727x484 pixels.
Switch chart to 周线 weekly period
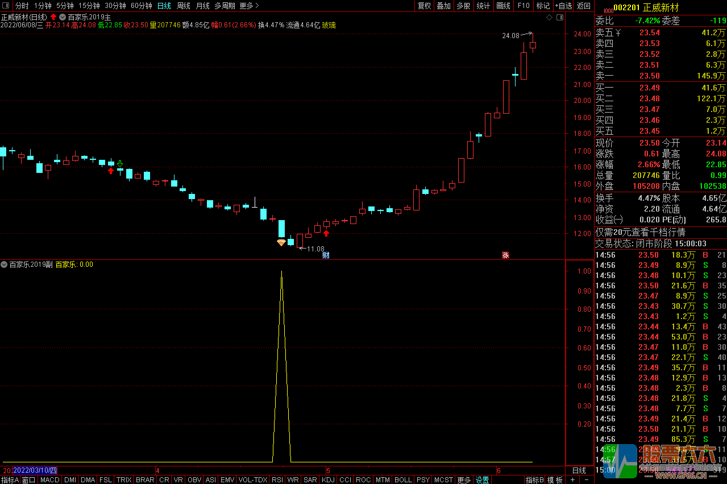point(183,6)
